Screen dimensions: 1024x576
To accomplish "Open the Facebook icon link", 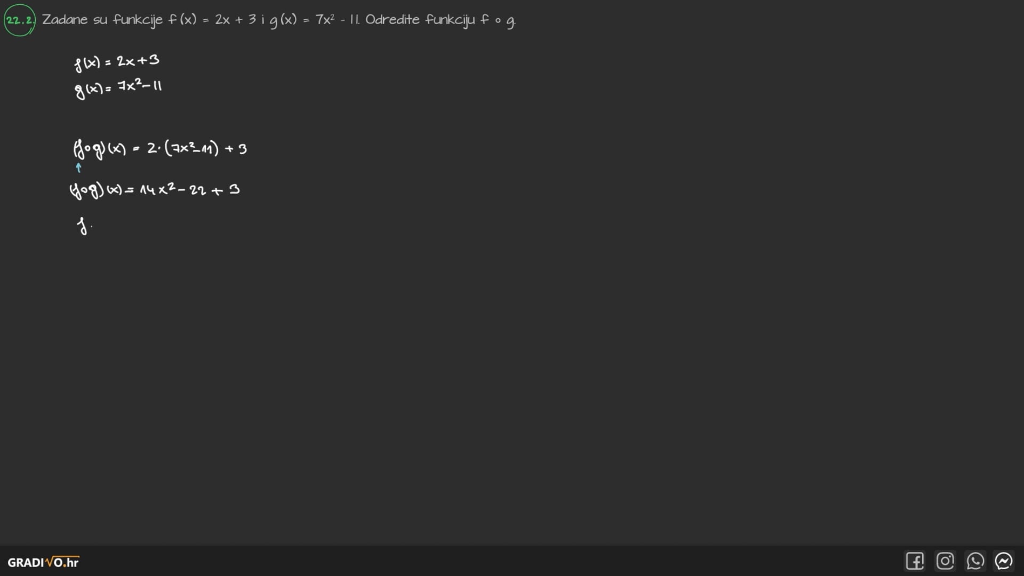I will point(915,561).
